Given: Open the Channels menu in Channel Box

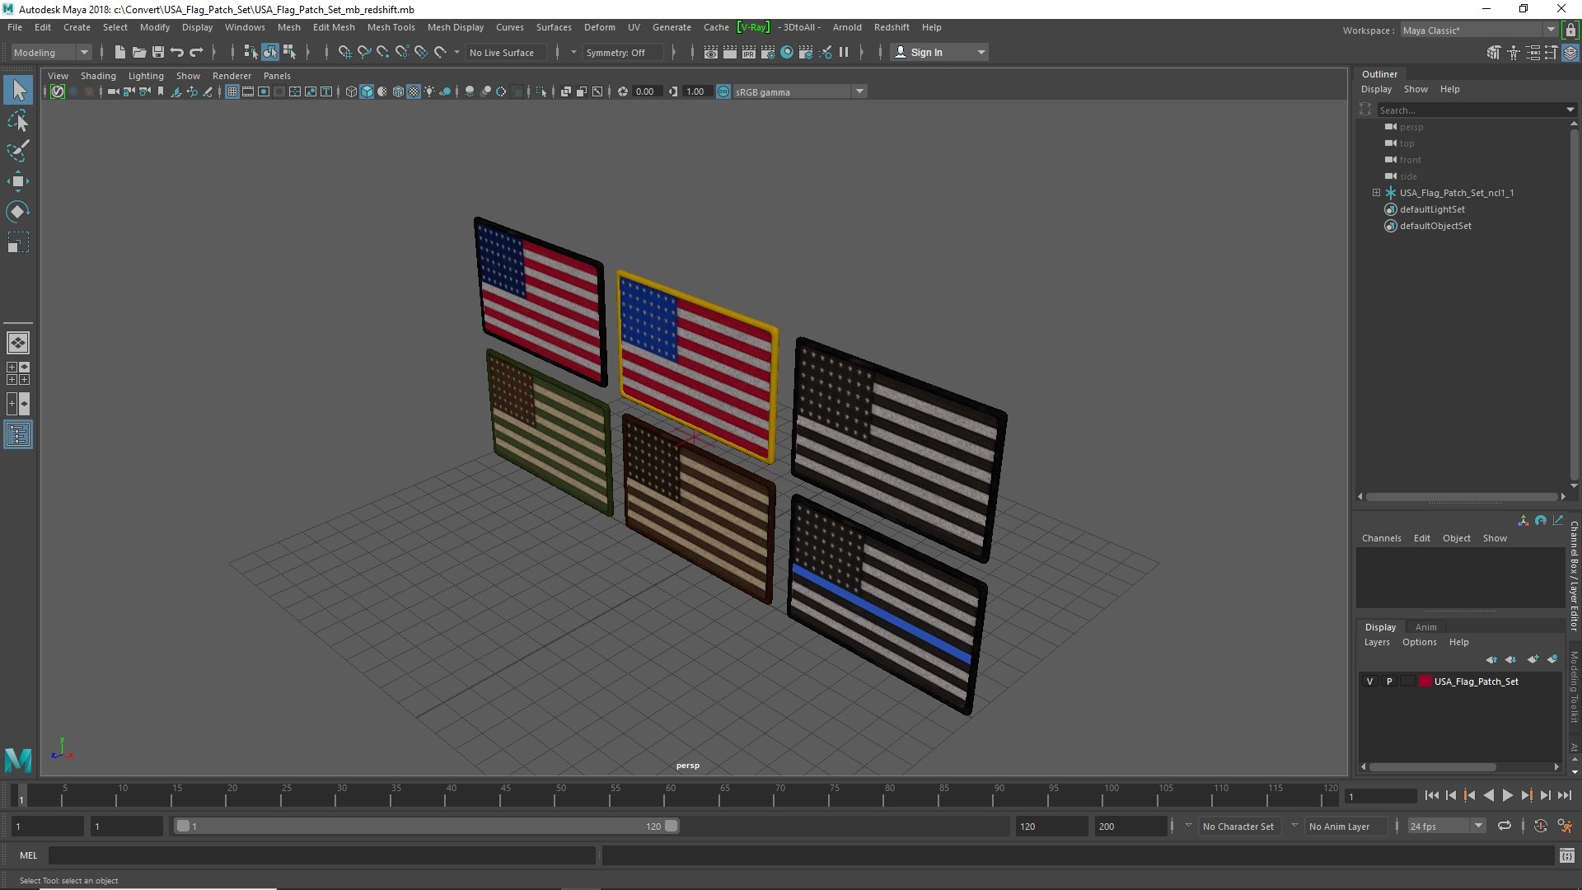Looking at the screenshot, I should [1381, 538].
